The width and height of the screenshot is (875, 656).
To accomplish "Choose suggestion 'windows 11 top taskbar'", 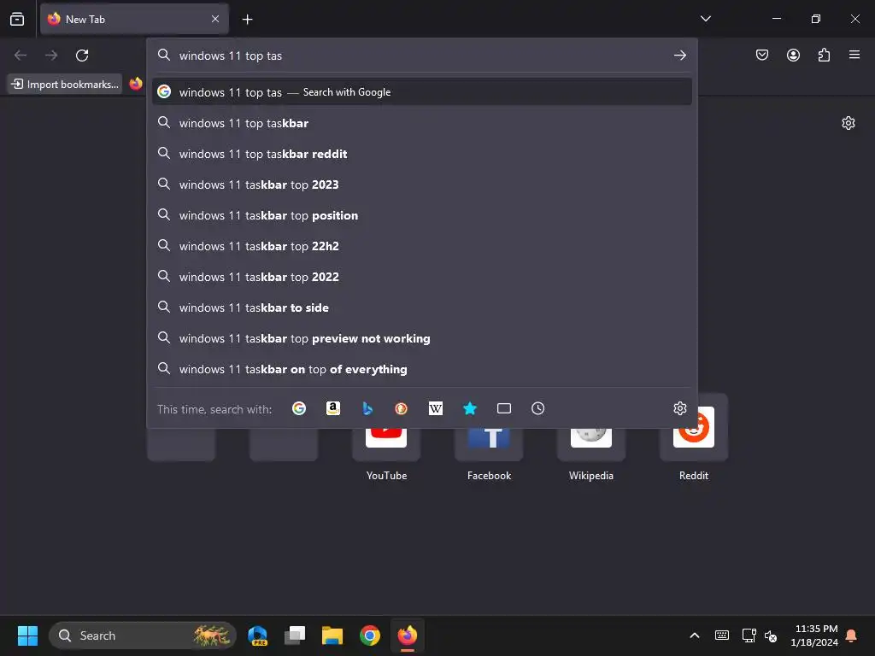I will click(x=422, y=123).
